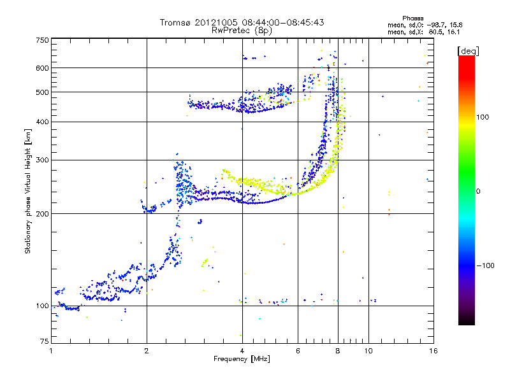
Task: Click the 'RwPretec (8p)' subtitle
Action: (x=242, y=31)
